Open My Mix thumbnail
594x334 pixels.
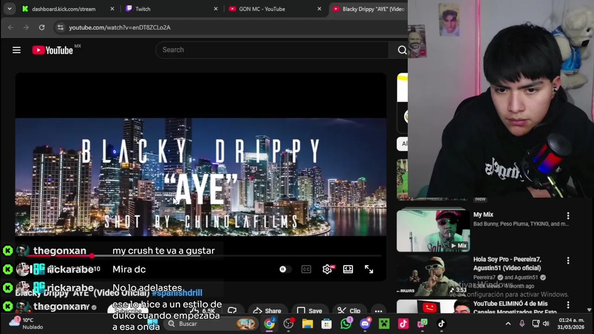[x=433, y=230]
